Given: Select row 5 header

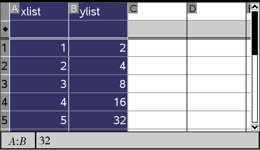Looking at the screenshot, I should tap(5, 120).
